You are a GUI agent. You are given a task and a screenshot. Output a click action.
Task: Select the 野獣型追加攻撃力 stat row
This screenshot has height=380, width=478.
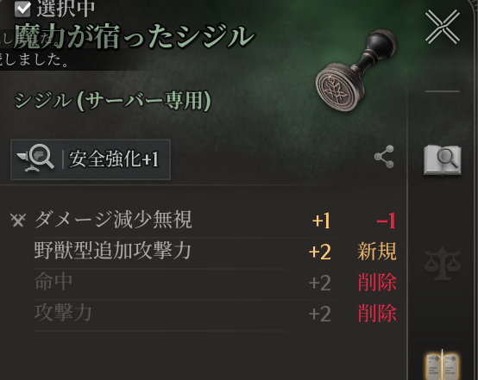[x=215, y=252]
